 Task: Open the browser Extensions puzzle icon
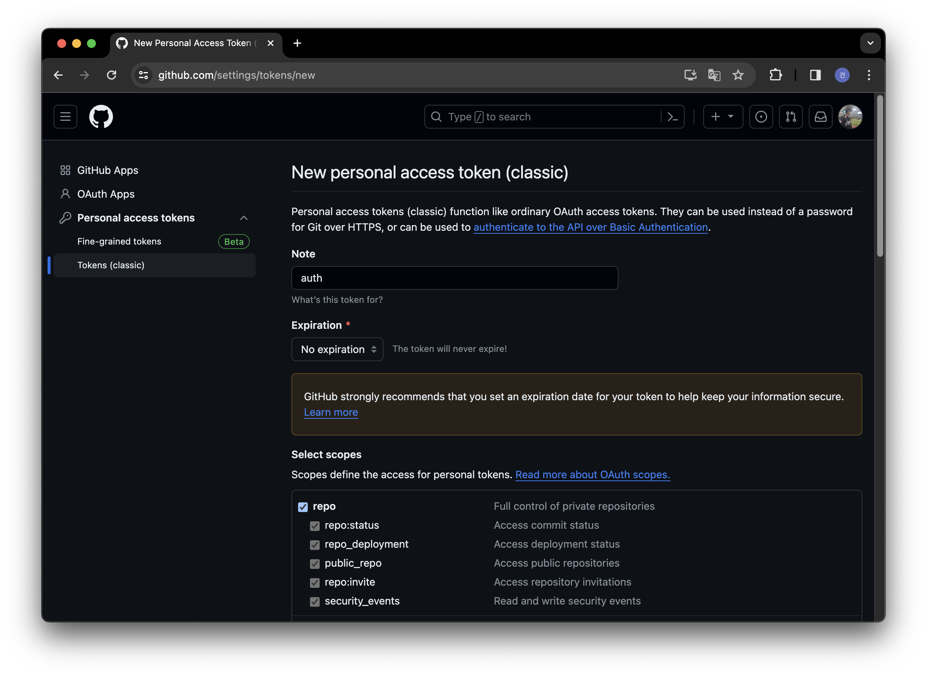pos(775,75)
